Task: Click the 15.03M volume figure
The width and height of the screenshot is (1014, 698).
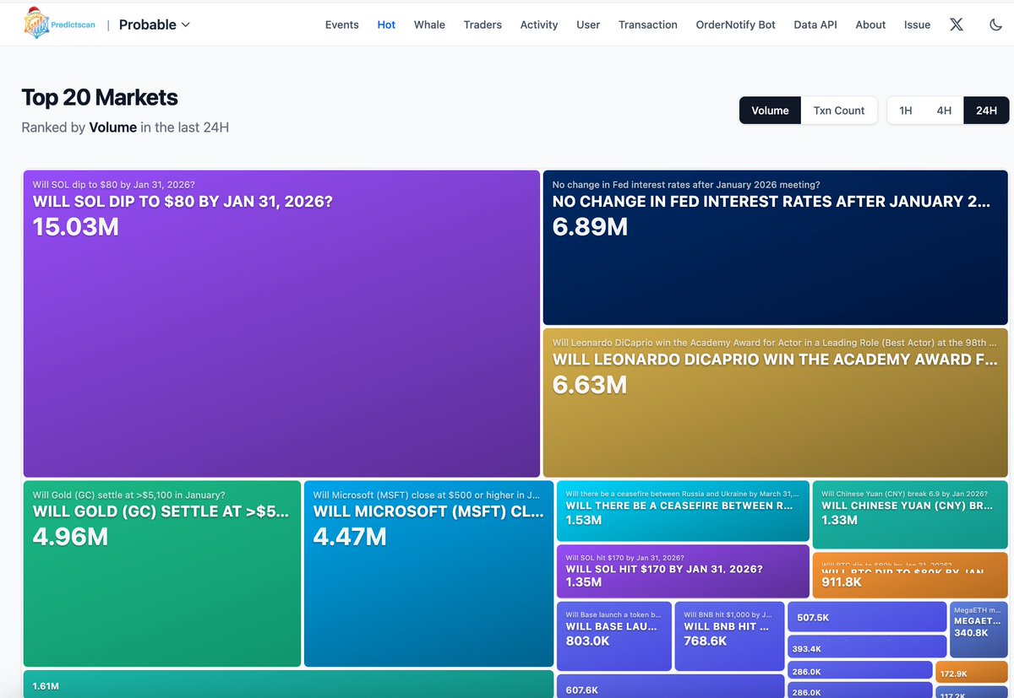Action: click(x=75, y=227)
